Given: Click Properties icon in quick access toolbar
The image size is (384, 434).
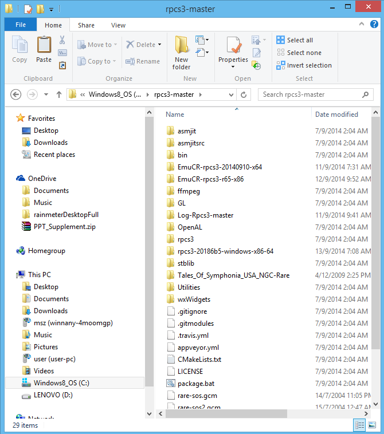Looking at the screenshot, I should (x=28, y=9).
